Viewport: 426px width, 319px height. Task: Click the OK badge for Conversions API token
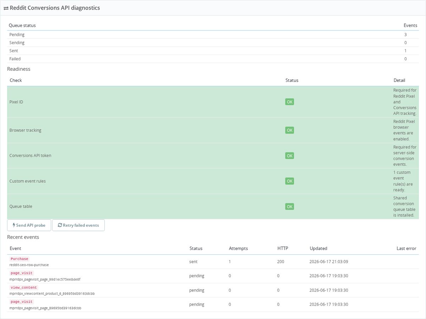pos(290,156)
